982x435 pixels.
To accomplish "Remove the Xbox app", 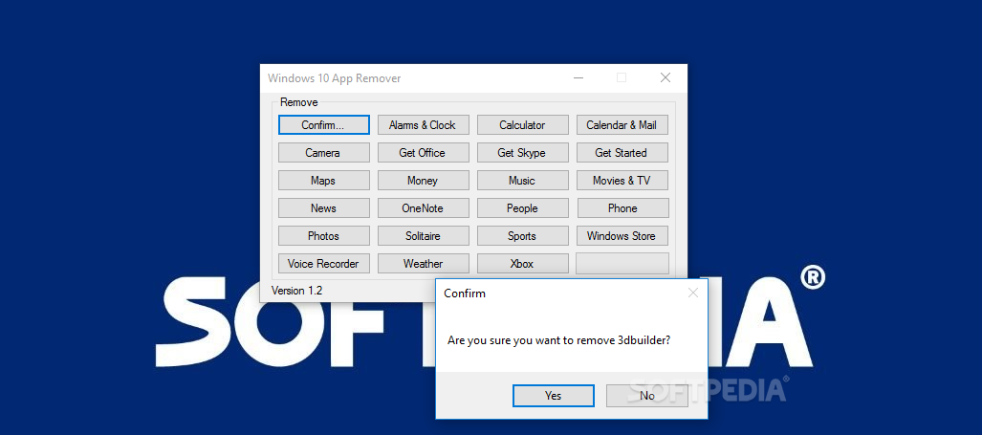I will pyautogui.click(x=522, y=264).
